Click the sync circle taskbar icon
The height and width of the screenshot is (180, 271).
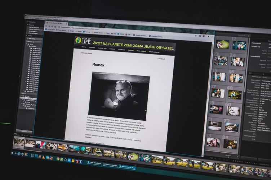tap(66, 160)
